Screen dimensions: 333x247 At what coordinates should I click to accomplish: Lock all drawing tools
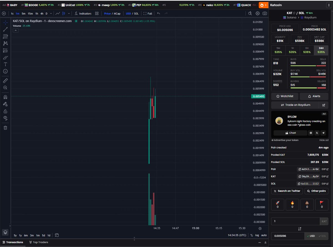pos(5,111)
